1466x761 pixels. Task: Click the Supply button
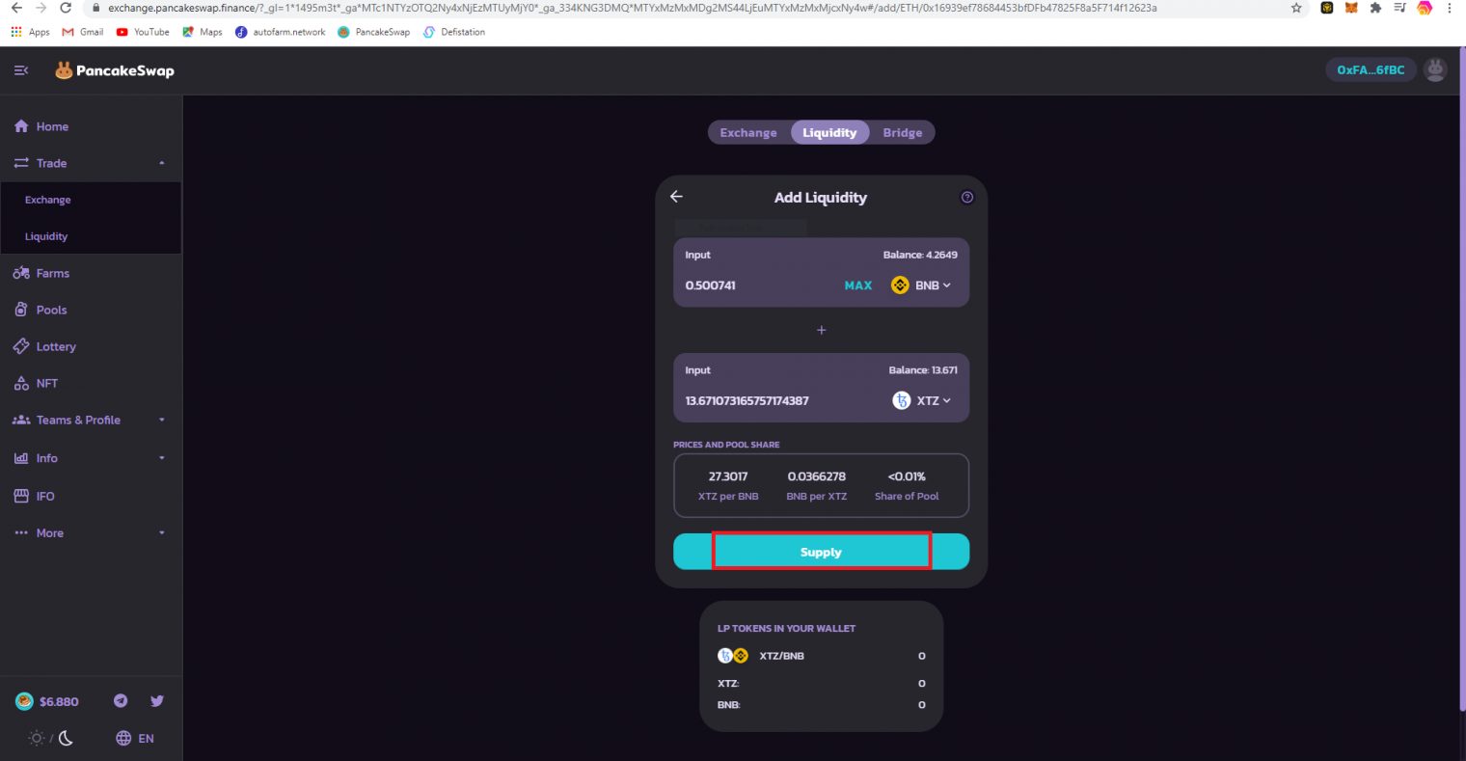point(822,552)
